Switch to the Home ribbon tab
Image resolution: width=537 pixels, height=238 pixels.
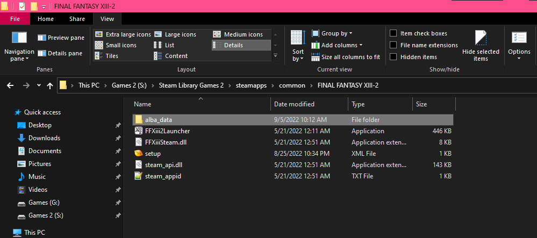(46, 19)
